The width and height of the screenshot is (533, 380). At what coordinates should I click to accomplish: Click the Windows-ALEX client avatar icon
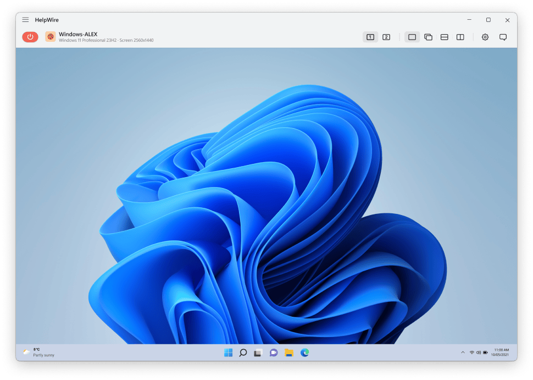click(x=51, y=37)
